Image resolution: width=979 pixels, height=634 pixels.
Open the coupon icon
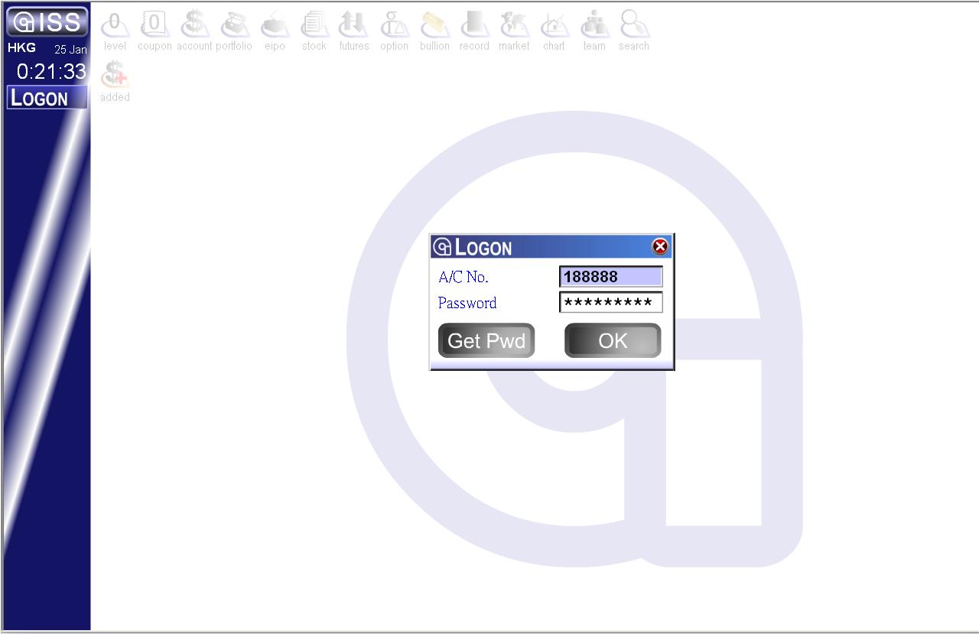pos(154,27)
